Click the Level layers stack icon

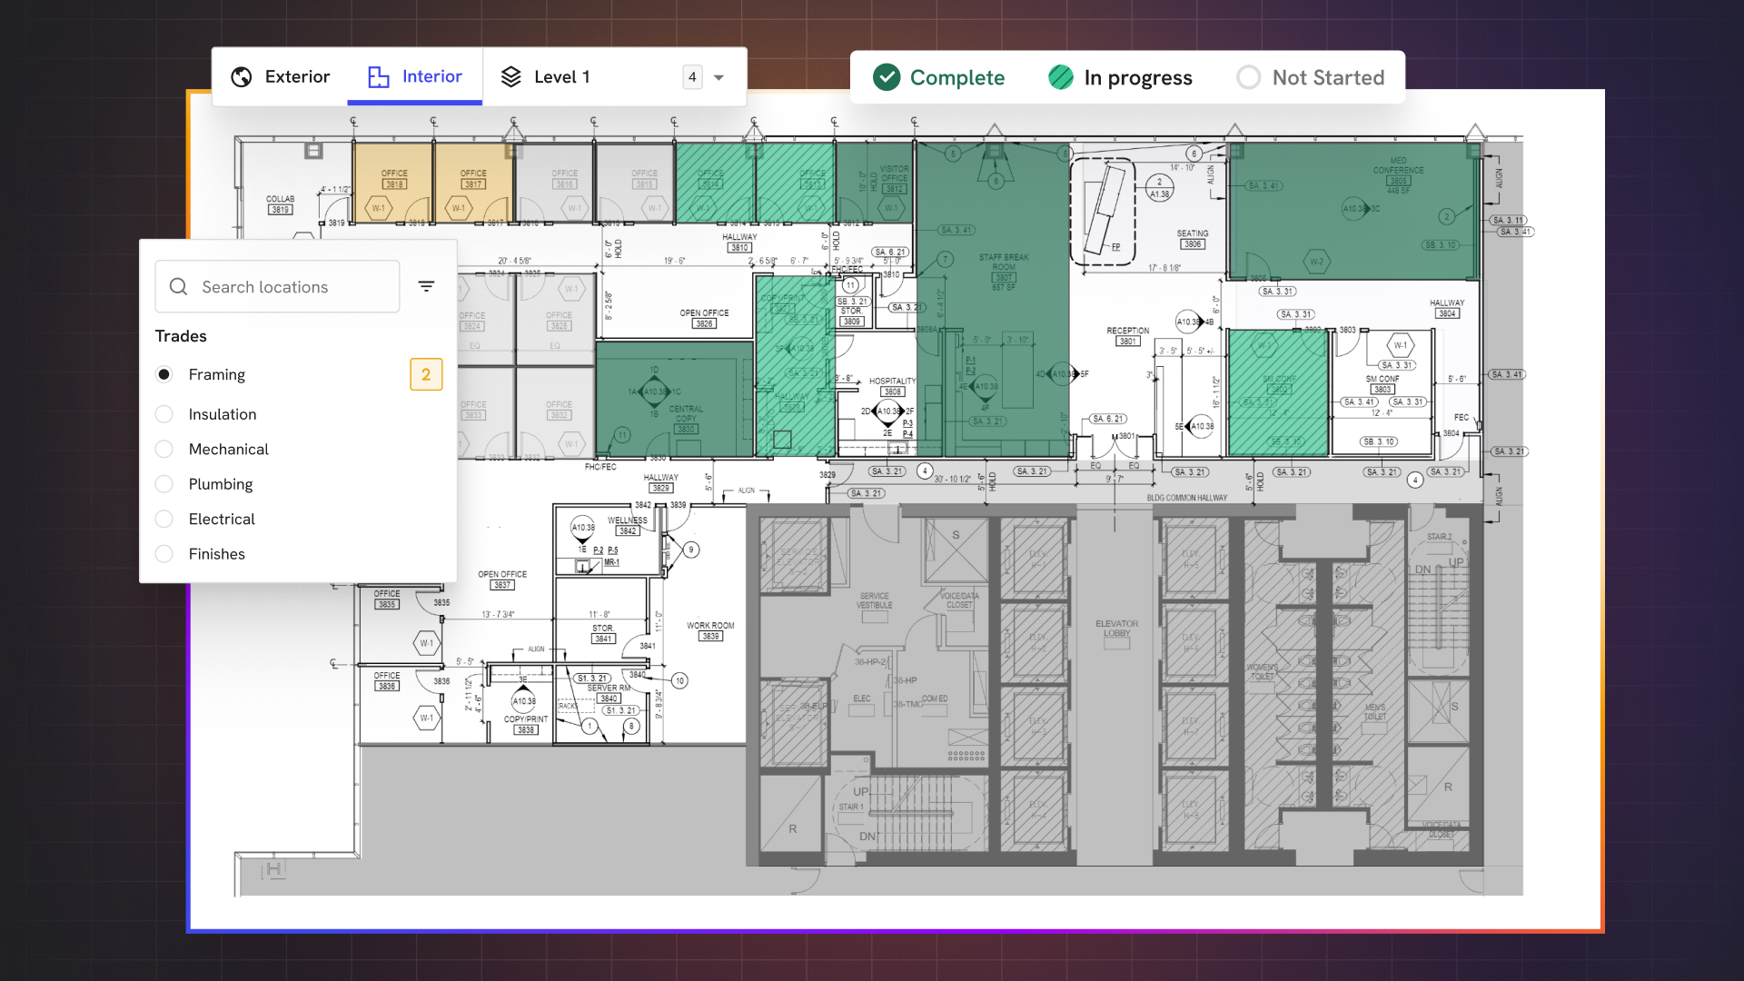click(x=511, y=77)
